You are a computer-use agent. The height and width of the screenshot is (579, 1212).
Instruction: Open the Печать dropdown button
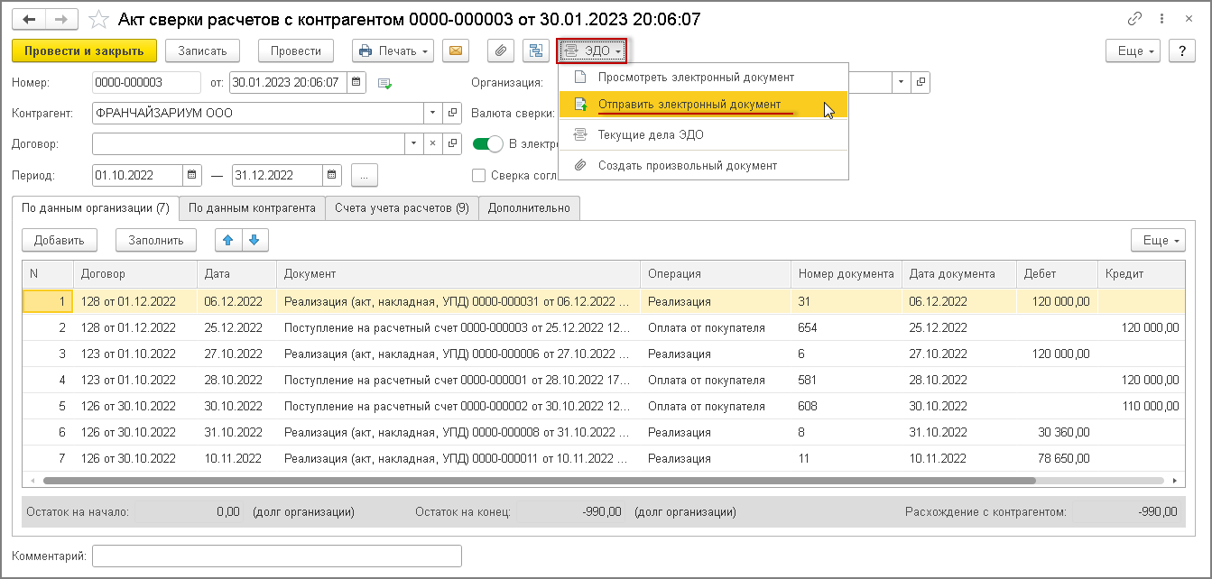coord(393,51)
